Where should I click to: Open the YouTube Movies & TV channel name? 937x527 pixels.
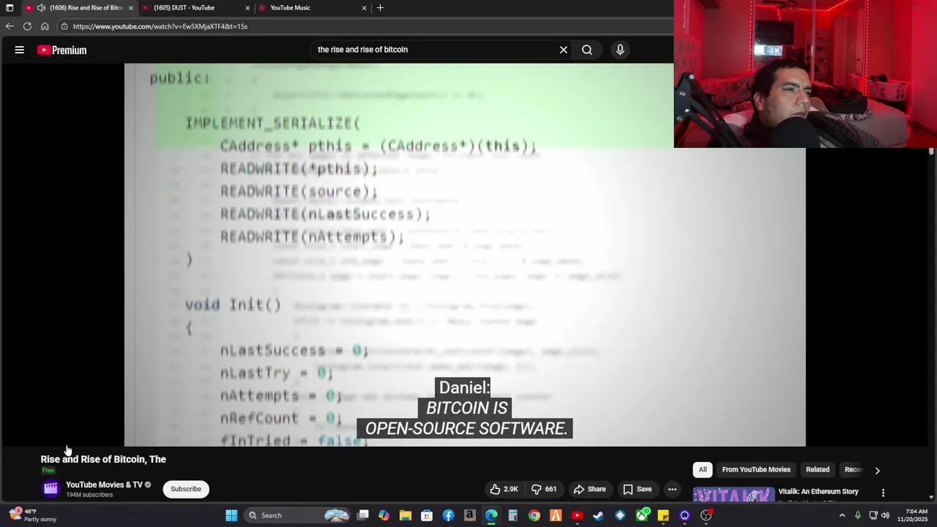click(104, 485)
